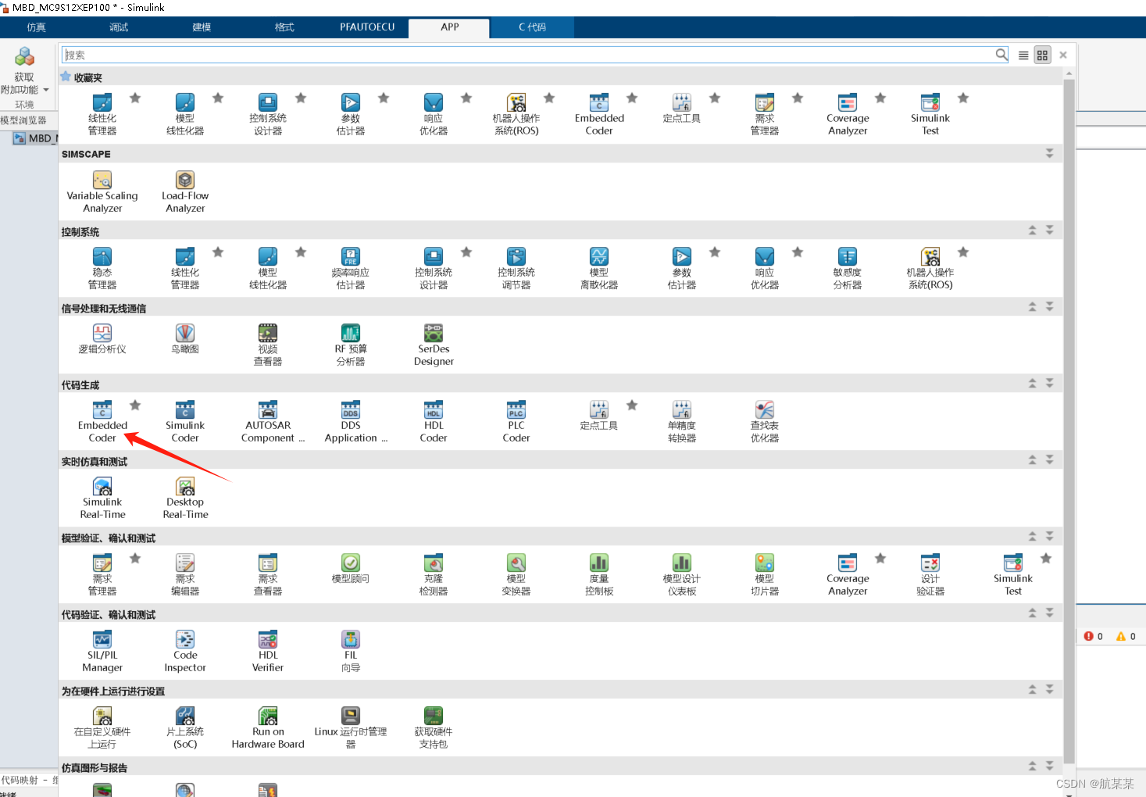1146x797 pixels.
Task: Collapse the SIMSCAPE section
Action: pyautogui.click(x=1050, y=154)
